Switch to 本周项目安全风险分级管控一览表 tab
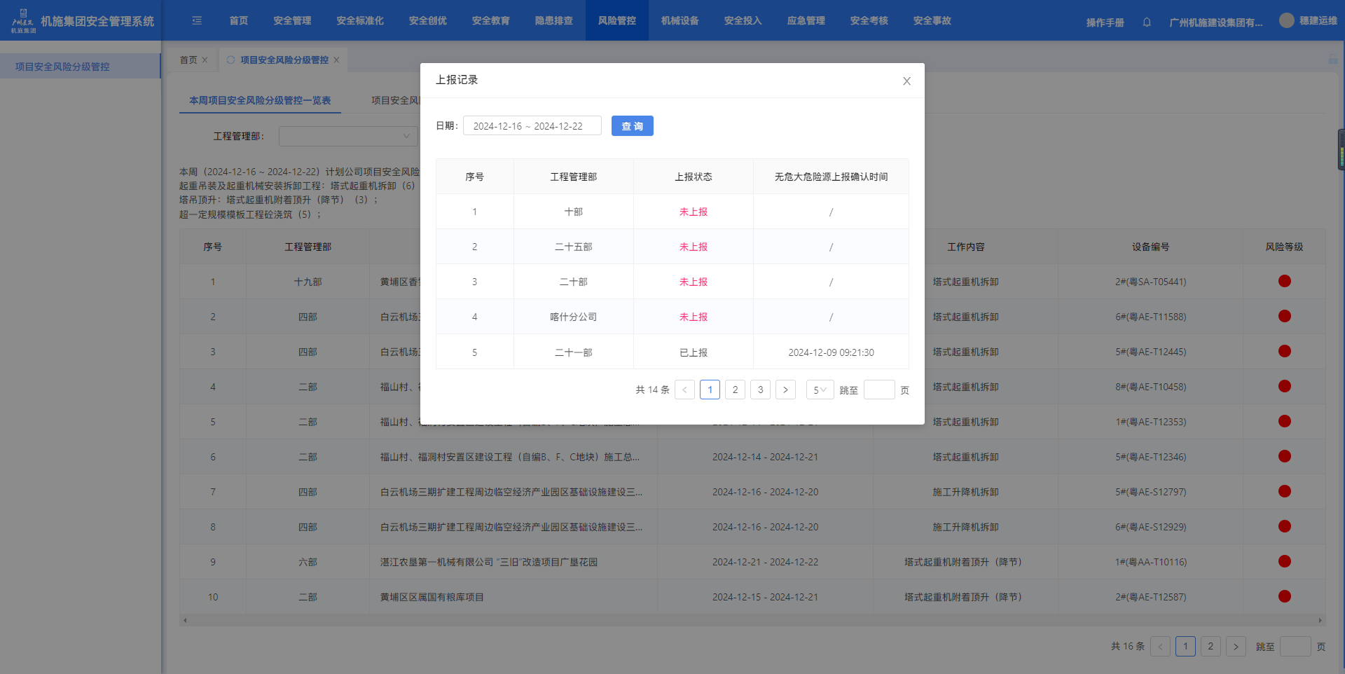This screenshot has height=674, width=1345. (260, 101)
